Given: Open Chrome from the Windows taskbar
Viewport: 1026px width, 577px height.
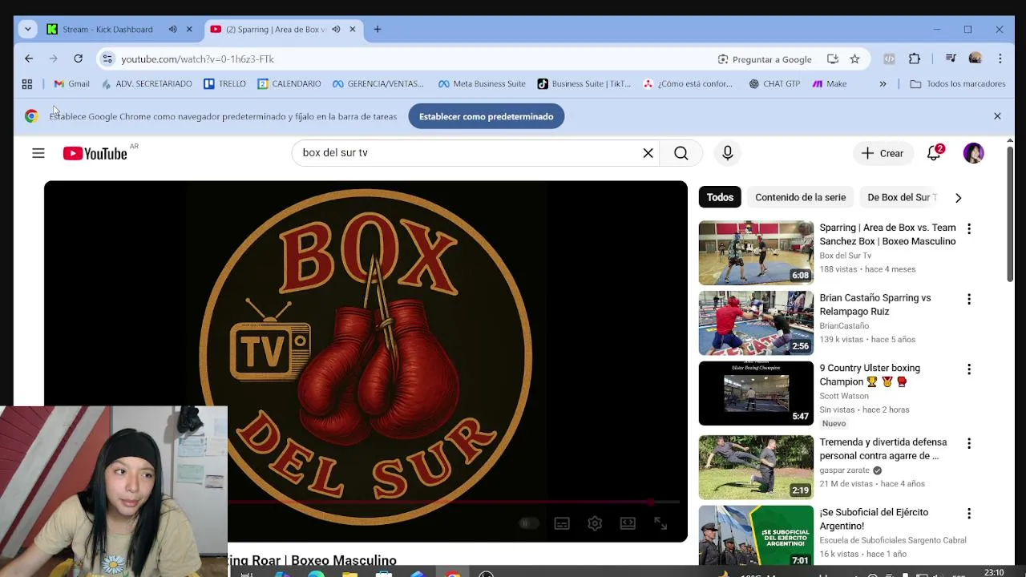Looking at the screenshot, I should (453, 574).
